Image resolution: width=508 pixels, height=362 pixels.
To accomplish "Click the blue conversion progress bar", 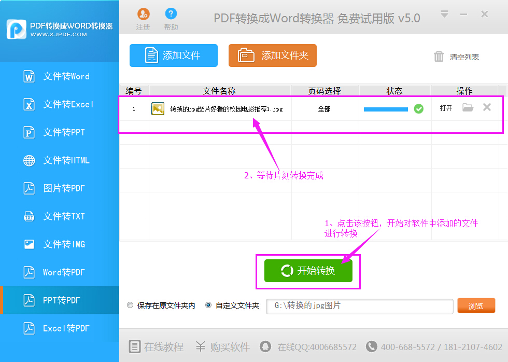I will [x=386, y=109].
